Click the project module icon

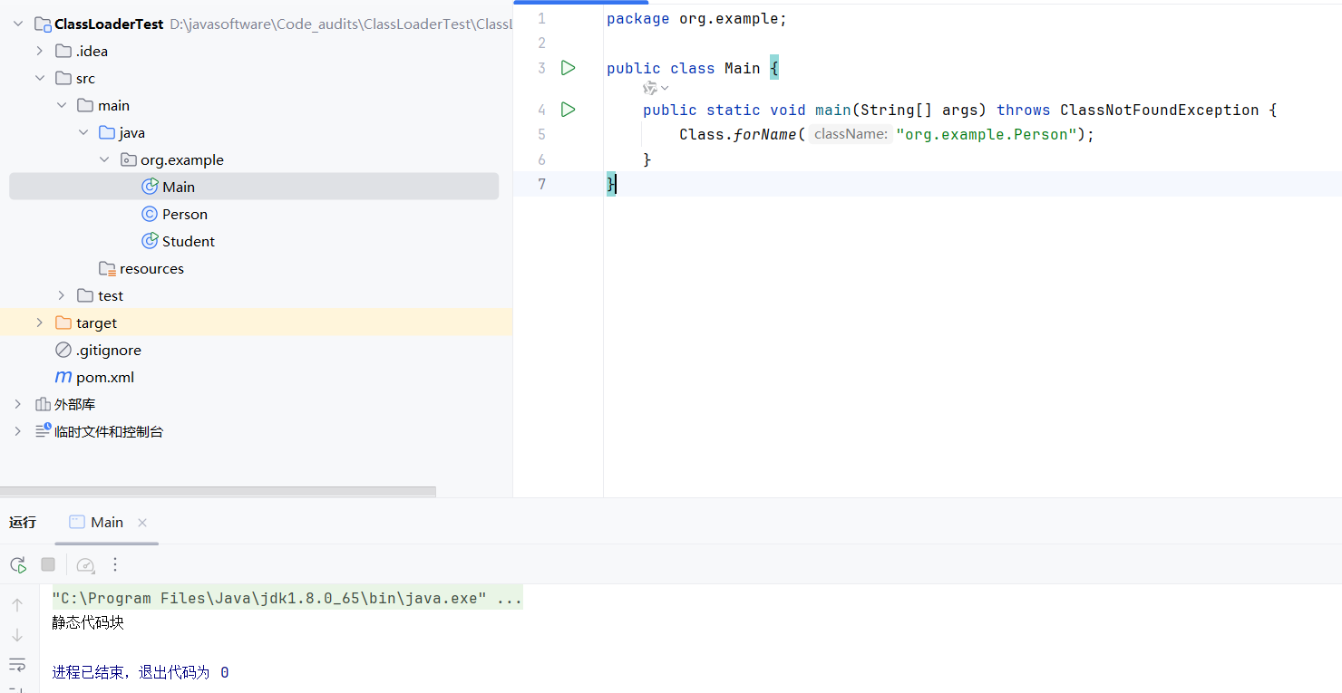click(x=43, y=24)
